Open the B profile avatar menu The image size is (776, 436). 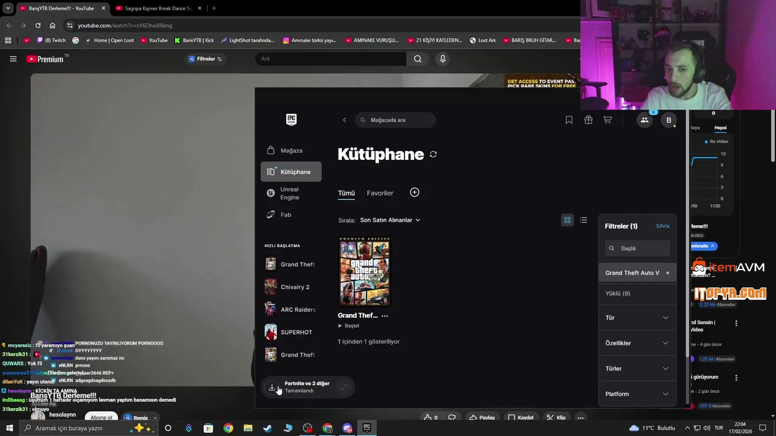click(x=669, y=120)
